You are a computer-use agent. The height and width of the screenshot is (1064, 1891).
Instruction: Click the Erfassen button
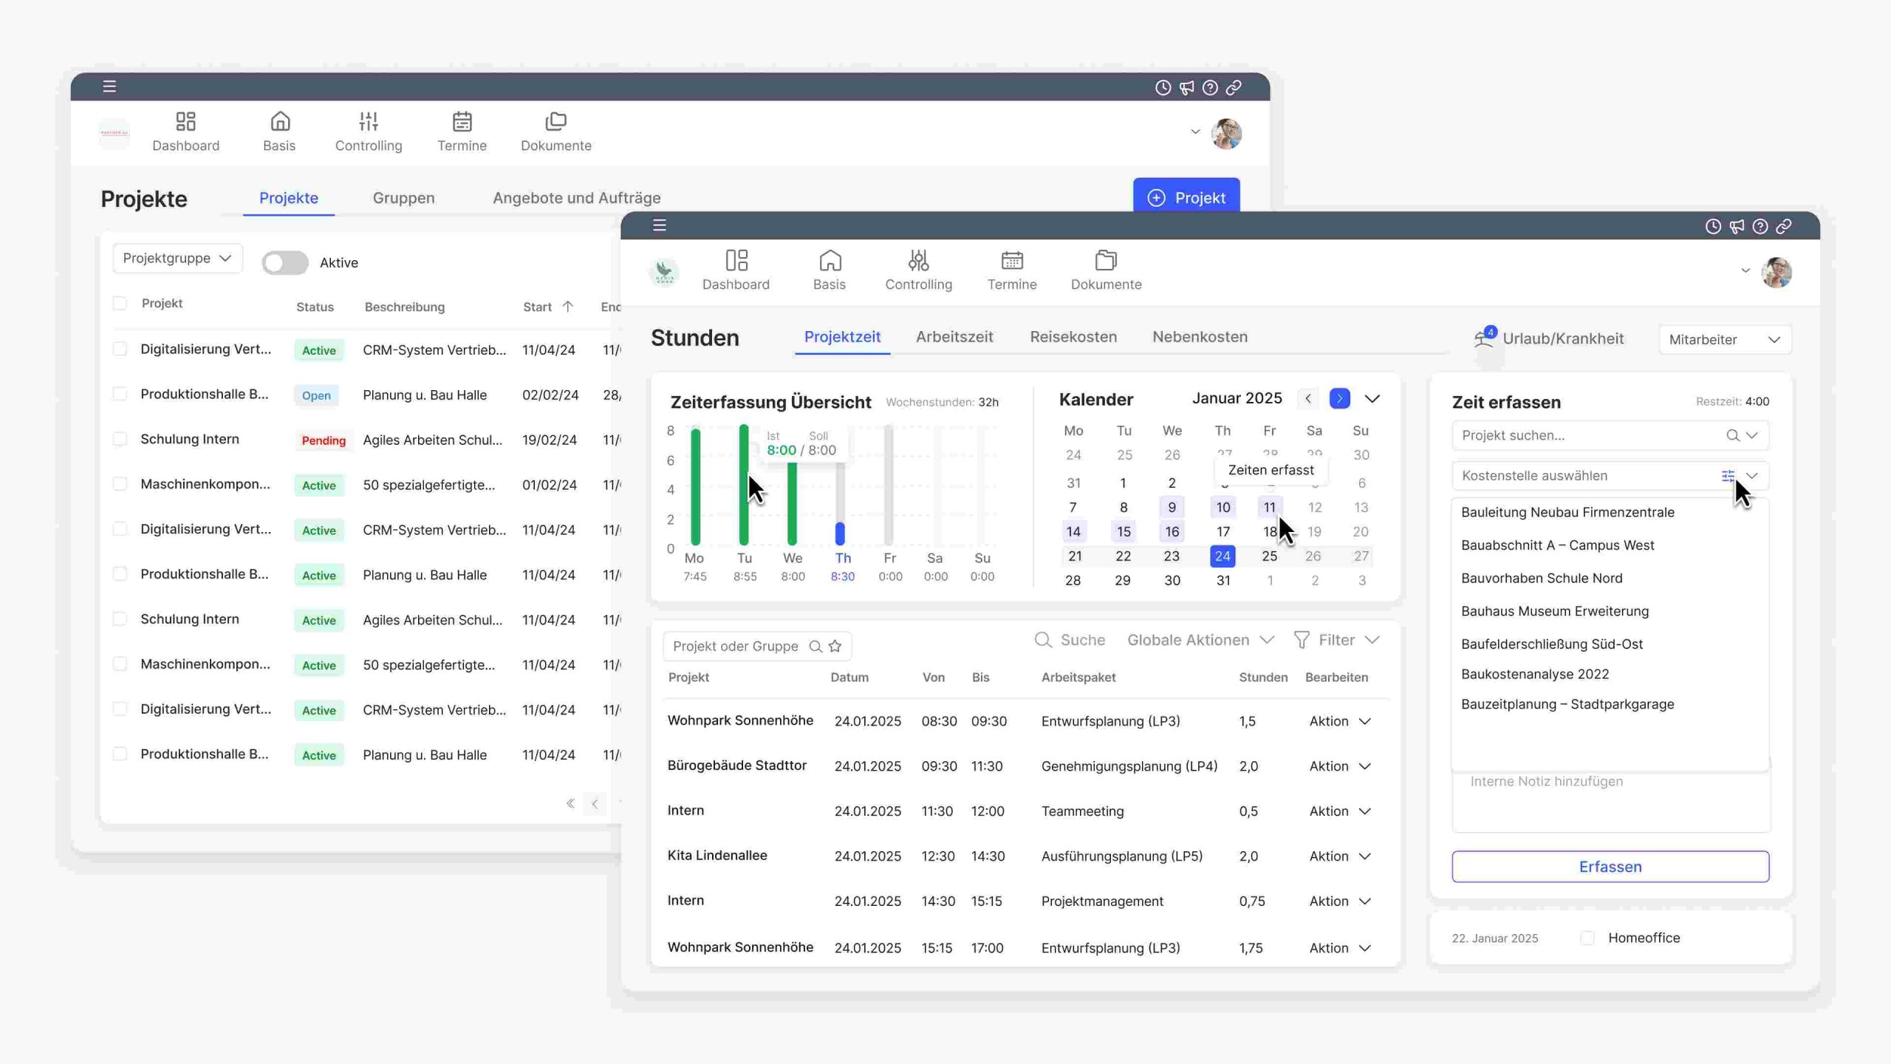point(1610,867)
